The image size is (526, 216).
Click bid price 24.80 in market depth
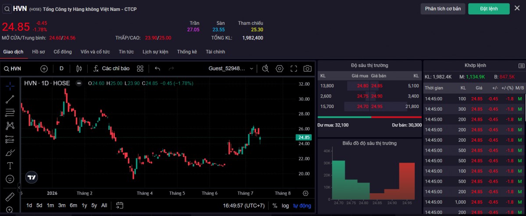click(x=363, y=86)
